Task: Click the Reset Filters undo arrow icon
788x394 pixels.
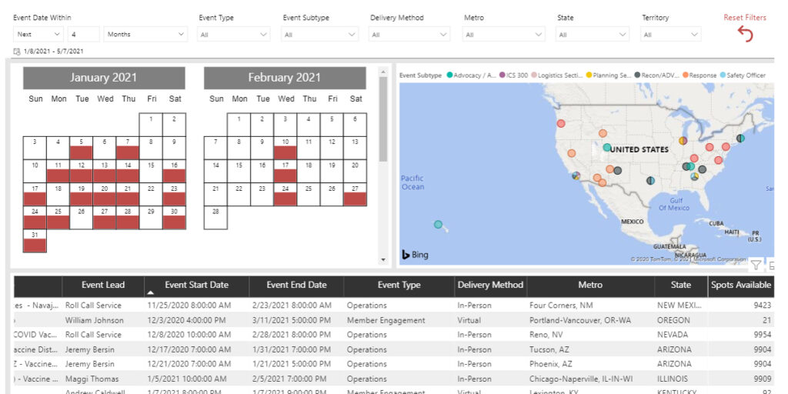Action: [x=745, y=34]
